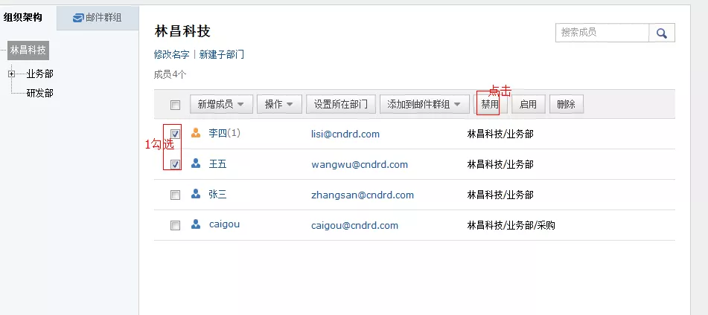Uncheck the checkbox for 李四

point(175,134)
